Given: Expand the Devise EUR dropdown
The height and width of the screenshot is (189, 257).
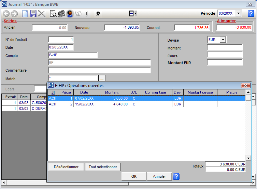Looking at the screenshot, I should pos(223,40).
